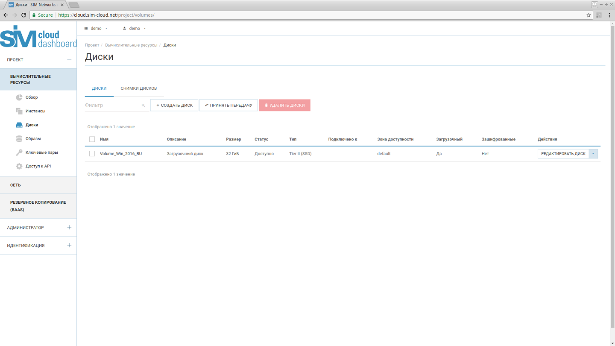This screenshot has height=346, width=615.
Task: Bookmark the page with the star icon
Action: (589, 15)
